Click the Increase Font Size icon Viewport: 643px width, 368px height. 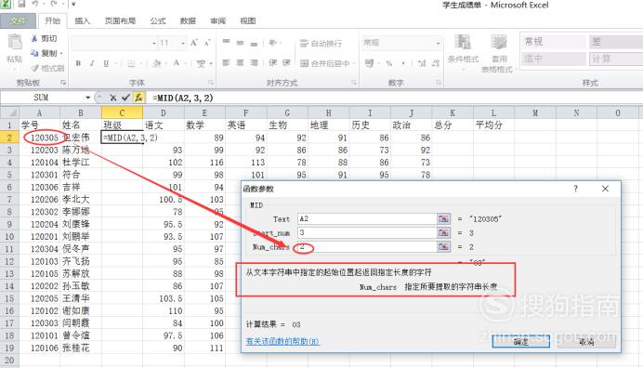194,43
